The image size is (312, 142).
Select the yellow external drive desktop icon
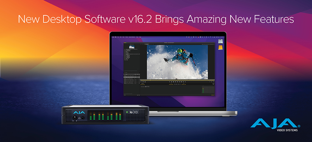click(x=220, y=47)
